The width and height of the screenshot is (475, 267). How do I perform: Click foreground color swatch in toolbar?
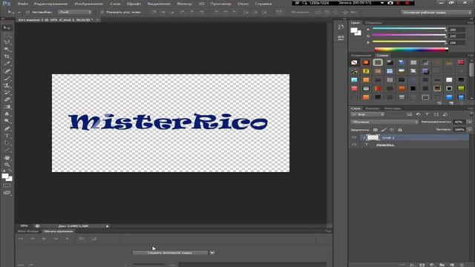tap(5, 176)
